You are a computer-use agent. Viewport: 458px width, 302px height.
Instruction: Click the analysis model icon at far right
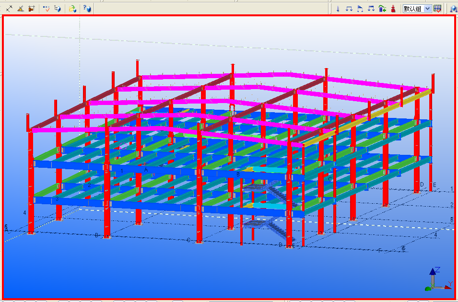click(453, 9)
